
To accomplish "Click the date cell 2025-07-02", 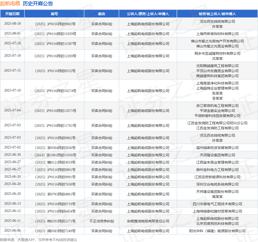I will pyautogui.click(x=12, y=147).
